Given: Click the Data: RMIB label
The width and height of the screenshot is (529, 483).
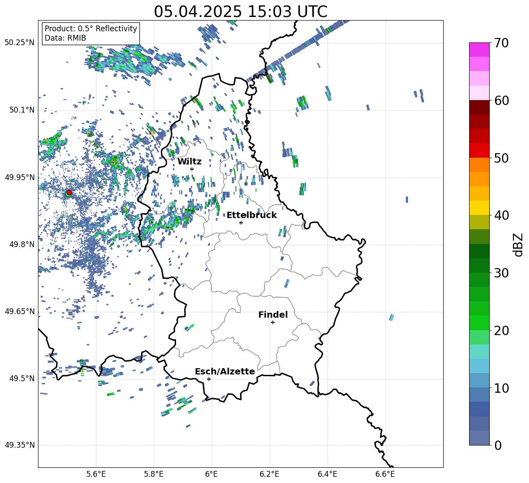Looking at the screenshot, I should tap(65, 38).
